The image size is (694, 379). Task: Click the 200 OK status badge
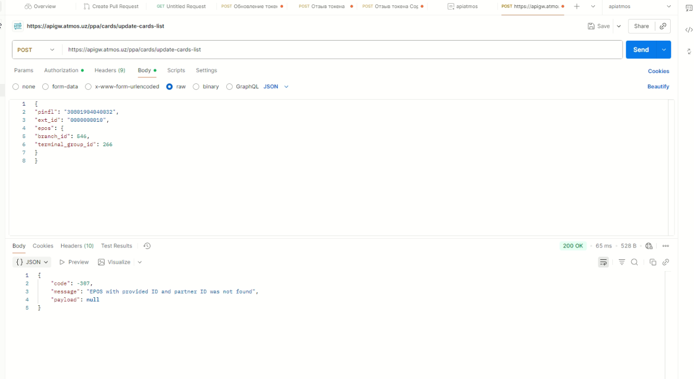[x=573, y=246]
